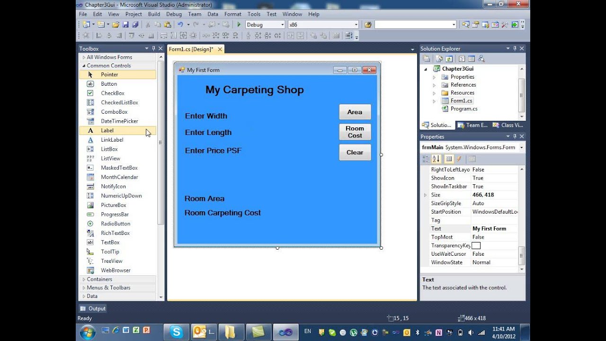Open the Output panel at bottom
This screenshot has width=606, height=341.
(93, 308)
